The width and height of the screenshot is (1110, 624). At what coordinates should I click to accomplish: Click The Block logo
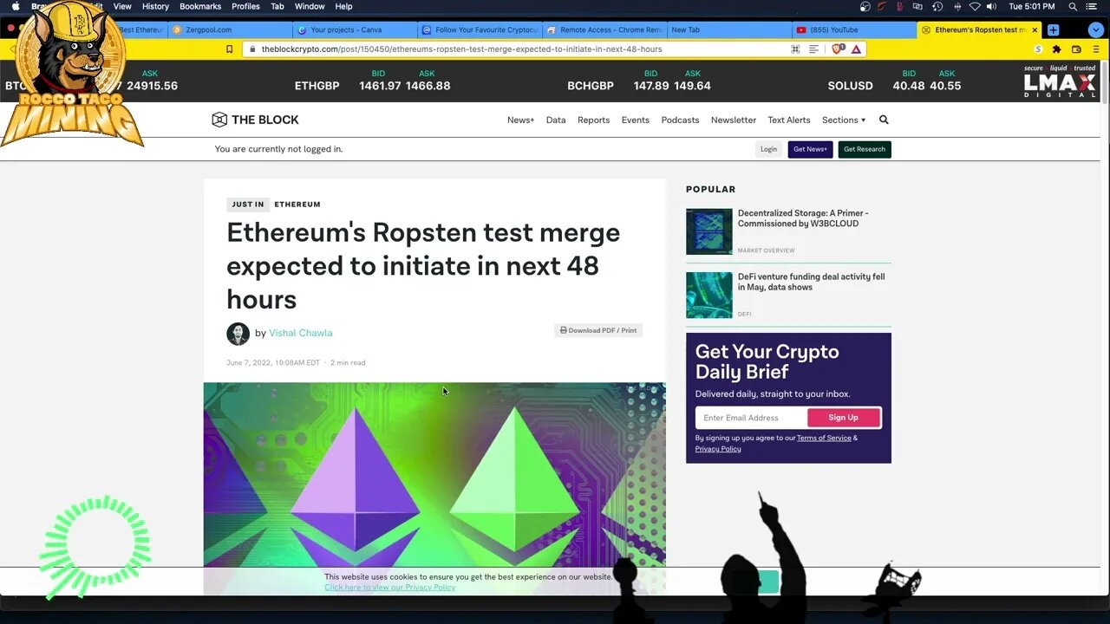[255, 120]
